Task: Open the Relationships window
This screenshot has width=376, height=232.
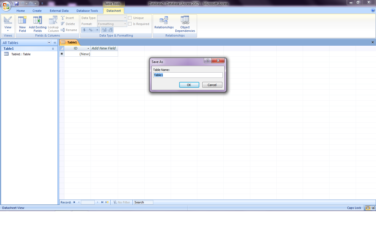Action: pos(164,24)
